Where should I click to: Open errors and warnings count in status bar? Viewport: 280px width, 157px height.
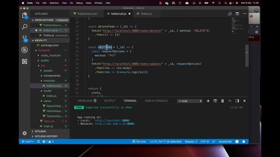pyautogui.click(x=48, y=141)
